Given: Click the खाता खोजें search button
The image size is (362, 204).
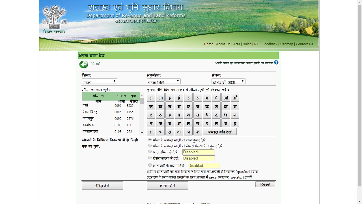Looking at the screenshot, I should pyautogui.click(x=167, y=186).
